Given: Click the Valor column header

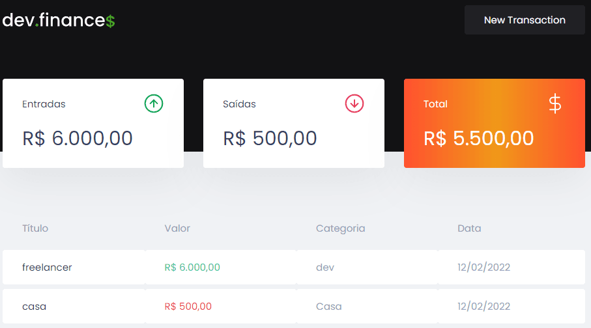Looking at the screenshot, I should pyautogui.click(x=177, y=228).
